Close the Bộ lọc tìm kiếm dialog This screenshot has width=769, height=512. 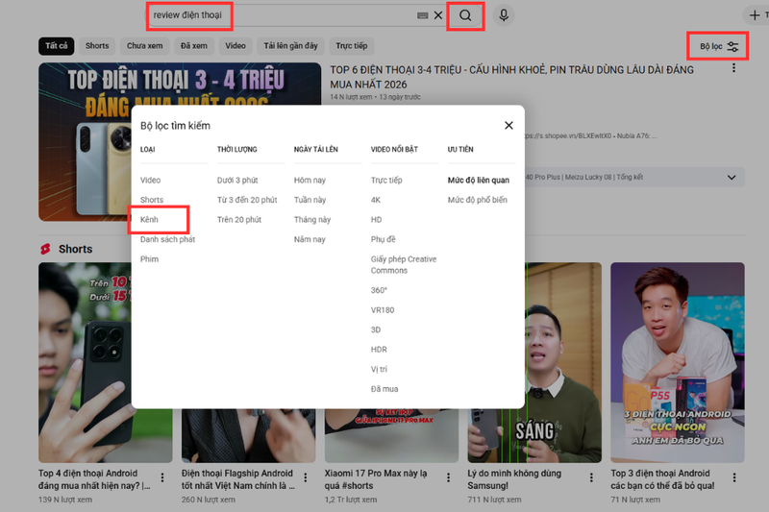point(509,126)
